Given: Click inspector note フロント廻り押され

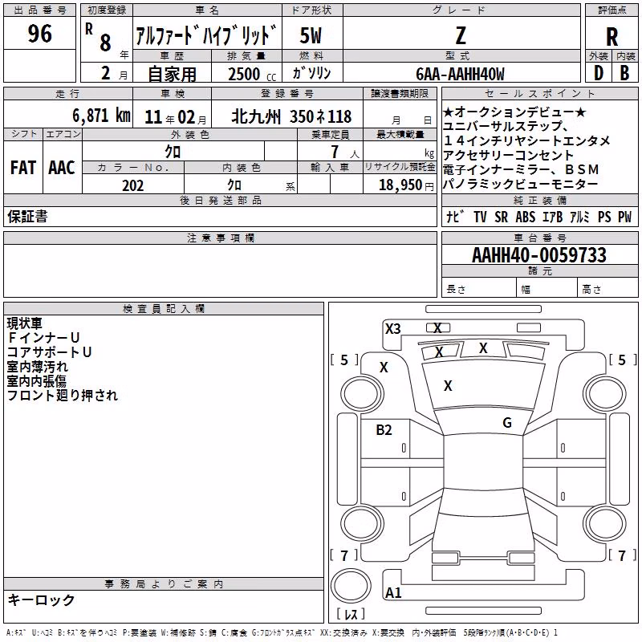Looking at the screenshot, I should [63, 396].
